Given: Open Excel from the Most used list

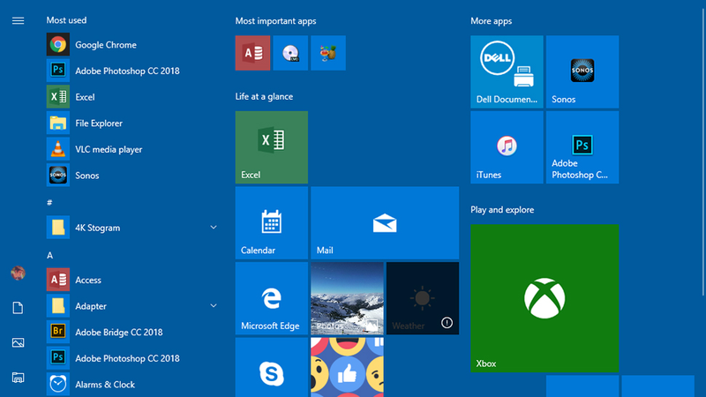Looking at the screenshot, I should (133, 97).
